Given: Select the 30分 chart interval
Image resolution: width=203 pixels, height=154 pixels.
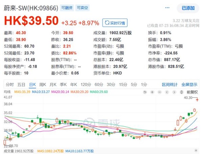Looking at the screenshot, I should point(111,85).
